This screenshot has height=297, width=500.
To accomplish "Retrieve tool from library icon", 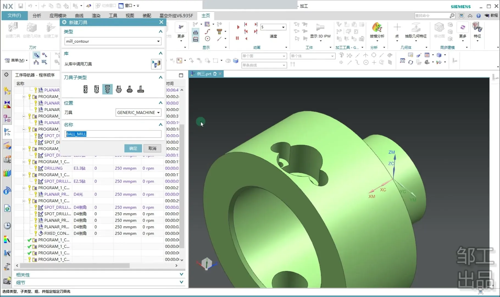I will (156, 64).
